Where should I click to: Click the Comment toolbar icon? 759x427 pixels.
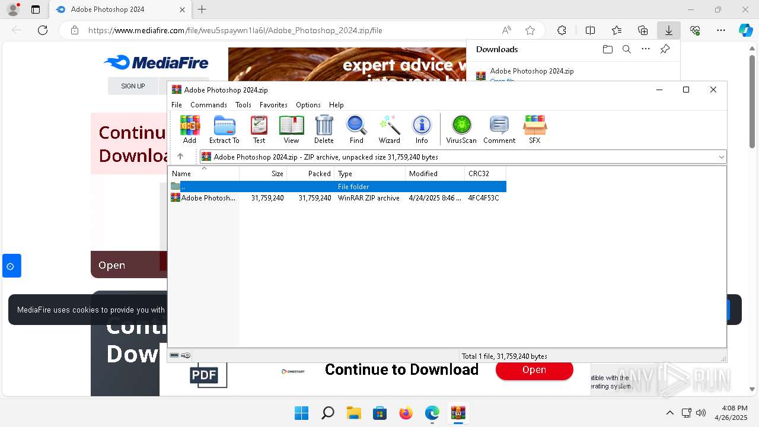499,129
